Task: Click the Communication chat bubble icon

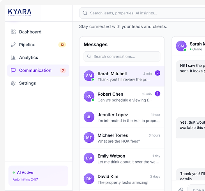Action: click(x=13, y=70)
